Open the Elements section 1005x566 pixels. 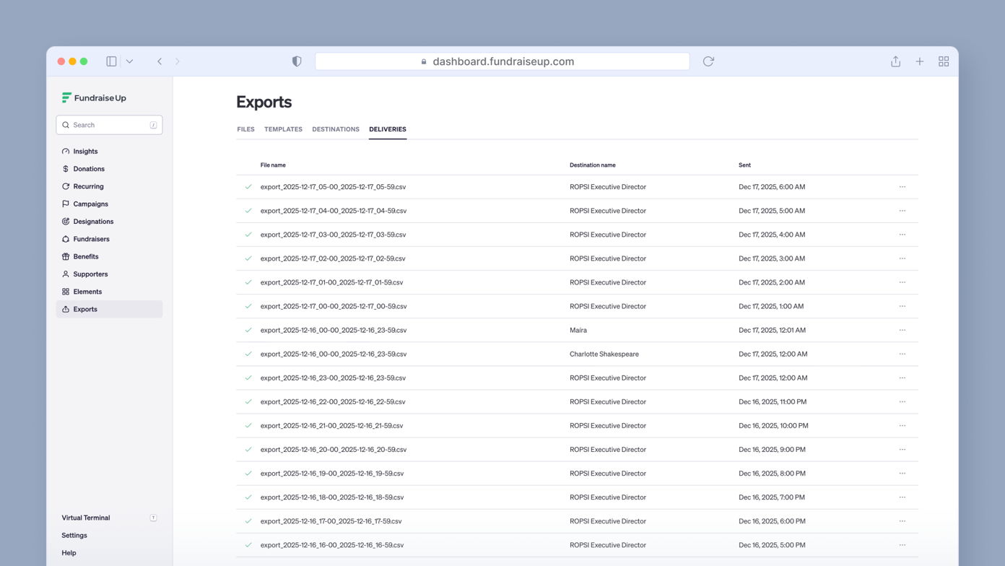click(x=86, y=291)
